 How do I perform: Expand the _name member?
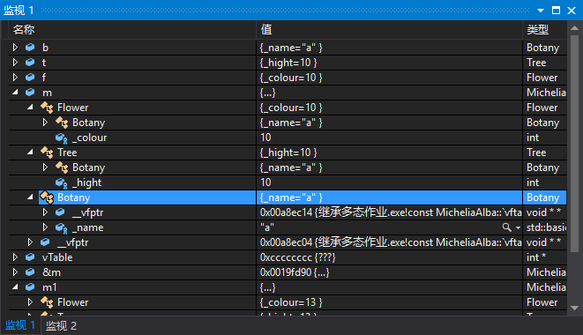(x=45, y=227)
